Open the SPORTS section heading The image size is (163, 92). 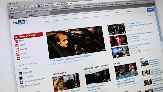[x=117, y=63]
